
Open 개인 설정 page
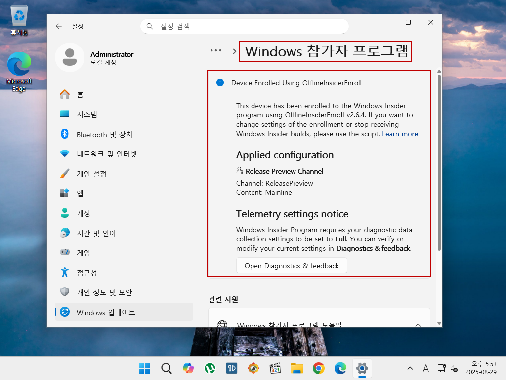tap(124, 174)
